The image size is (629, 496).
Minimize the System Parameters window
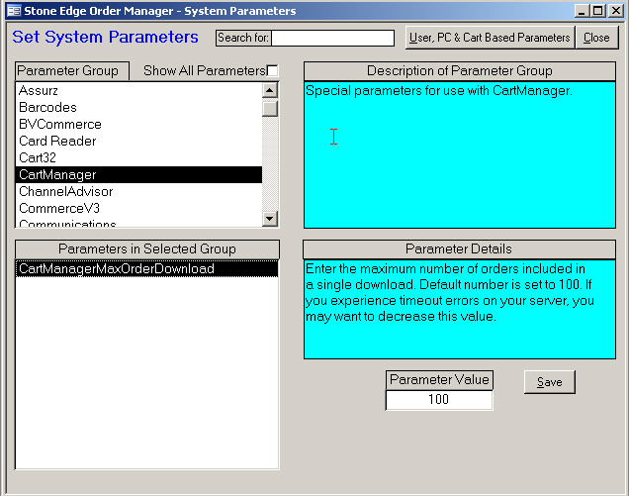(582, 11)
